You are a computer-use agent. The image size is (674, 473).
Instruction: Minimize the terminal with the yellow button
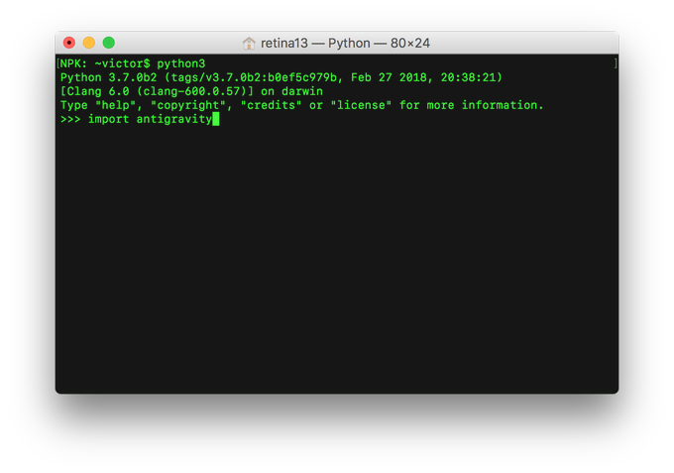[x=89, y=43]
